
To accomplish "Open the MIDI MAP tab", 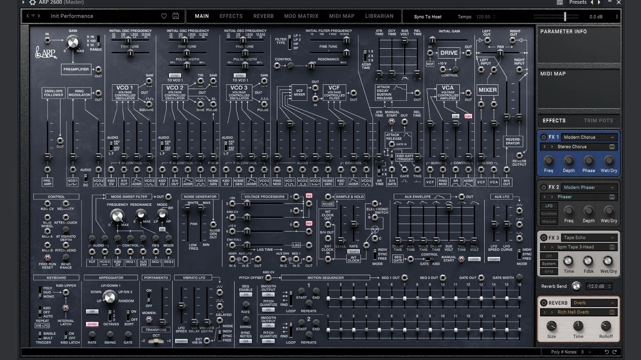I will [x=342, y=16].
